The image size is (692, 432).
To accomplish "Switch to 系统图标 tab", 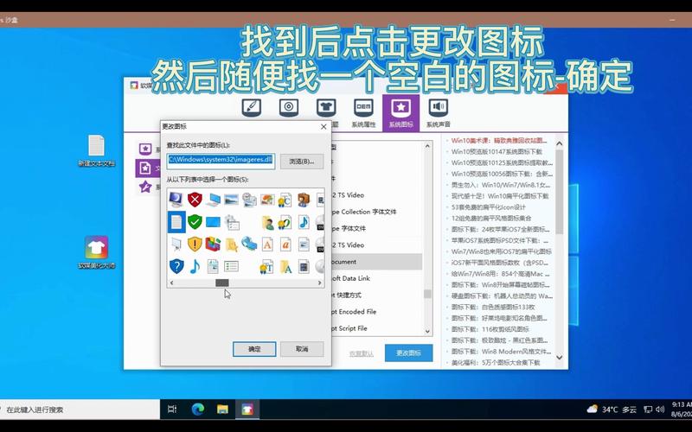I will (400, 113).
